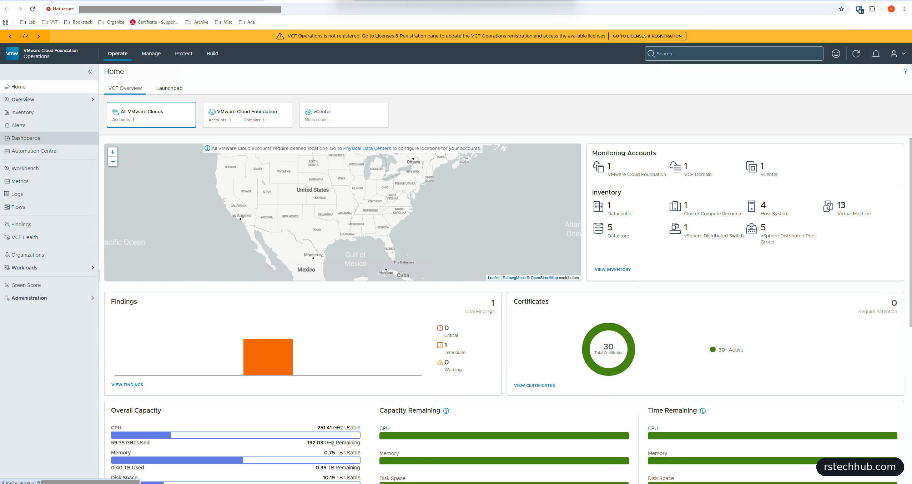Select the VMware Cloud Foundation card
This screenshot has width=912, height=484.
coord(248,115)
